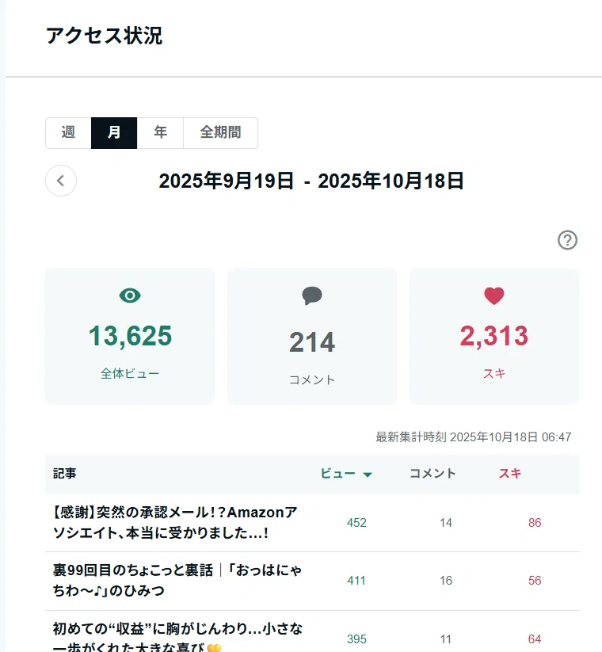This screenshot has height=652, width=602.
Task: Click the コメント 214 card
Action: (312, 336)
